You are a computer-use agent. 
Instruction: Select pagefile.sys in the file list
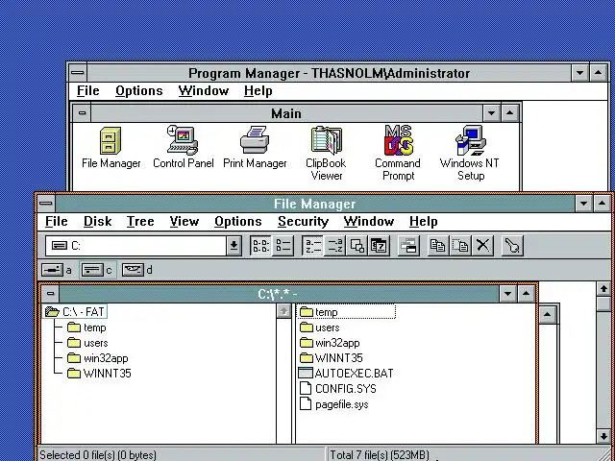coord(333,404)
